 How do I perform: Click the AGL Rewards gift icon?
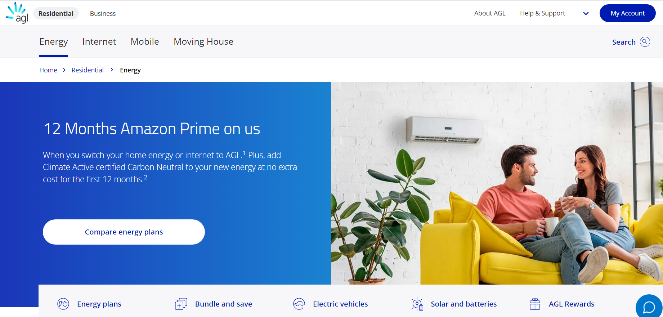pyautogui.click(x=535, y=304)
